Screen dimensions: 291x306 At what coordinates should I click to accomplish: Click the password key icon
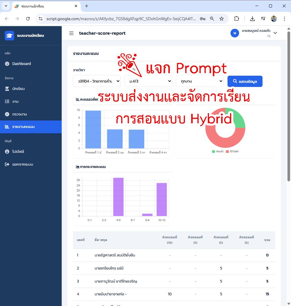click(x=202, y=19)
